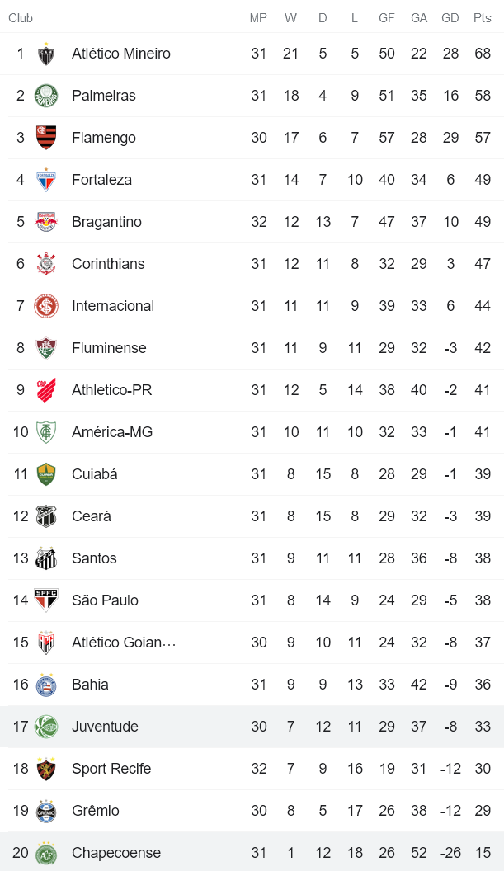This screenshot has height=871, width=504.
Task: Click the Bragantino Red Bull logo
Action: pyautogui.click(x=46, y=222)
